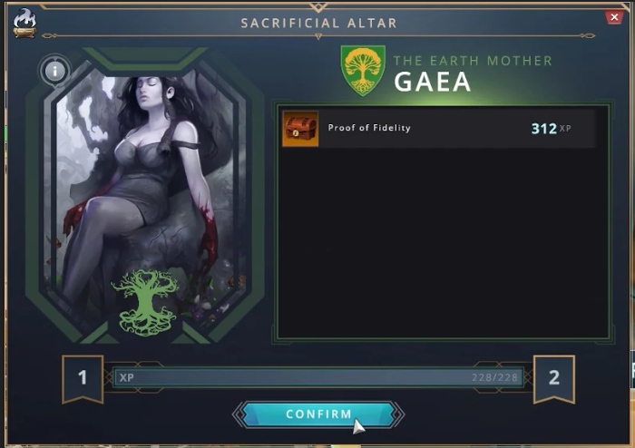The height and width of the screenshot is (448, 635).
Task: Confirm the sacrifice offering
Action: [x=318, y=414]
